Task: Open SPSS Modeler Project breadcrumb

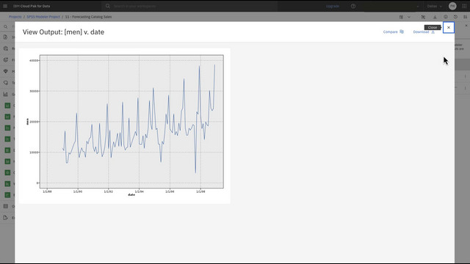Action: [x=43, y=17]
